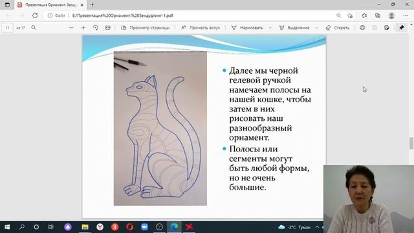Open the weather widget showing -2°C Туман
The width and height of the screenshot is (414, 233).
click(x=294, y=227)
